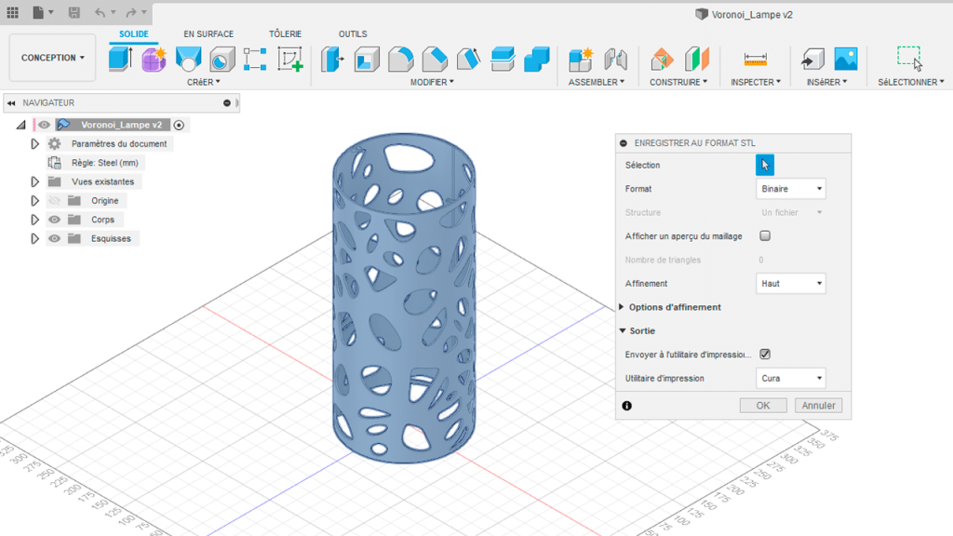This screenshot has height=536, width=953.
Task: Open the ASSEMBLER menu
Action: pyautogui.click(x=597, y=82)
